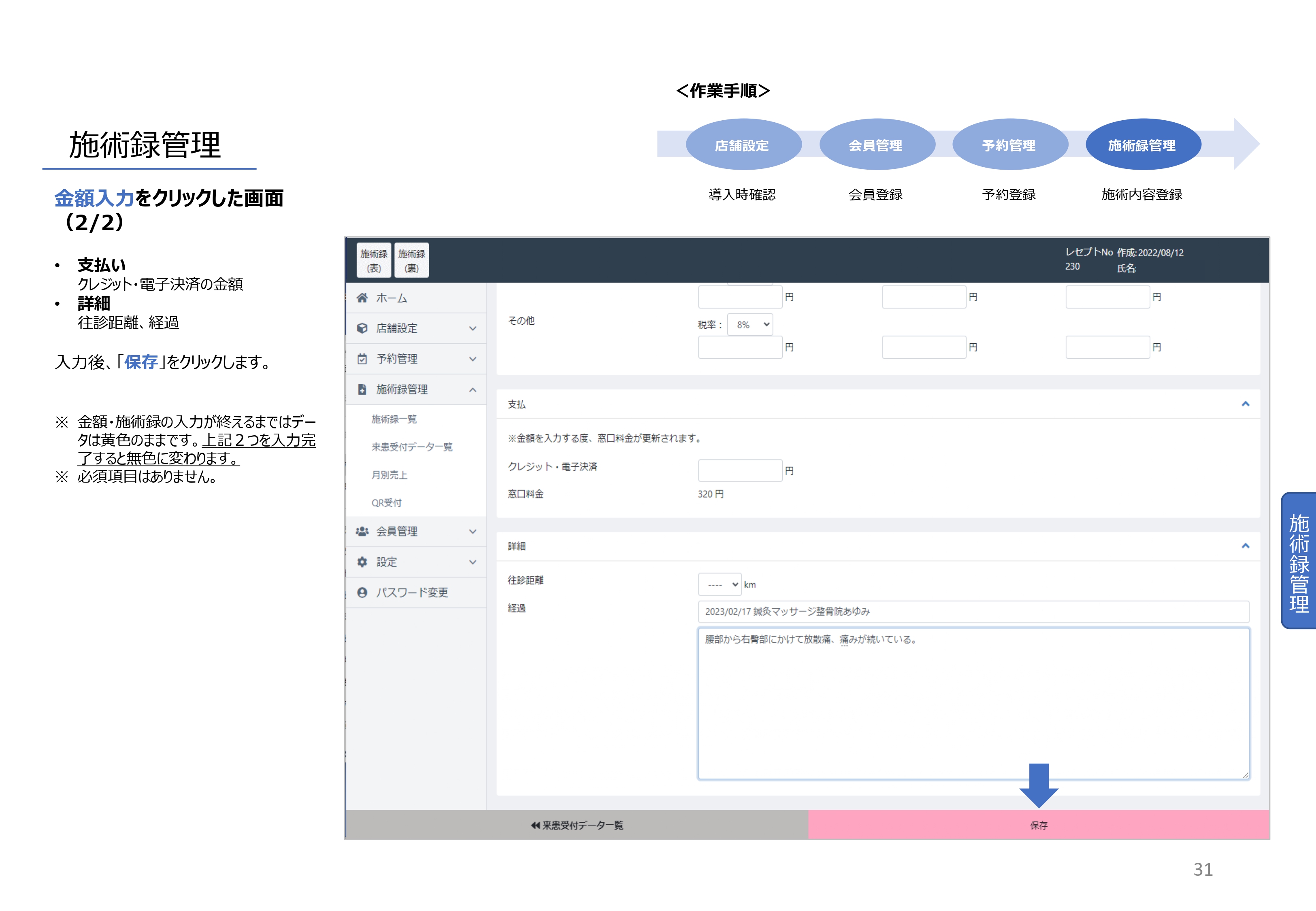Click the 店舗設定 cube icon
The width and height of the screenshot is (1316, 911).
(x=362, y=328)
